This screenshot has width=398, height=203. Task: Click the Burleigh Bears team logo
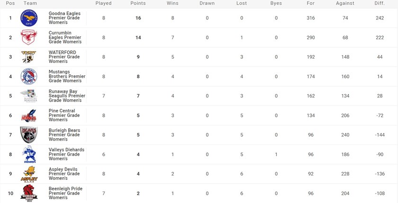pos(28,135)
